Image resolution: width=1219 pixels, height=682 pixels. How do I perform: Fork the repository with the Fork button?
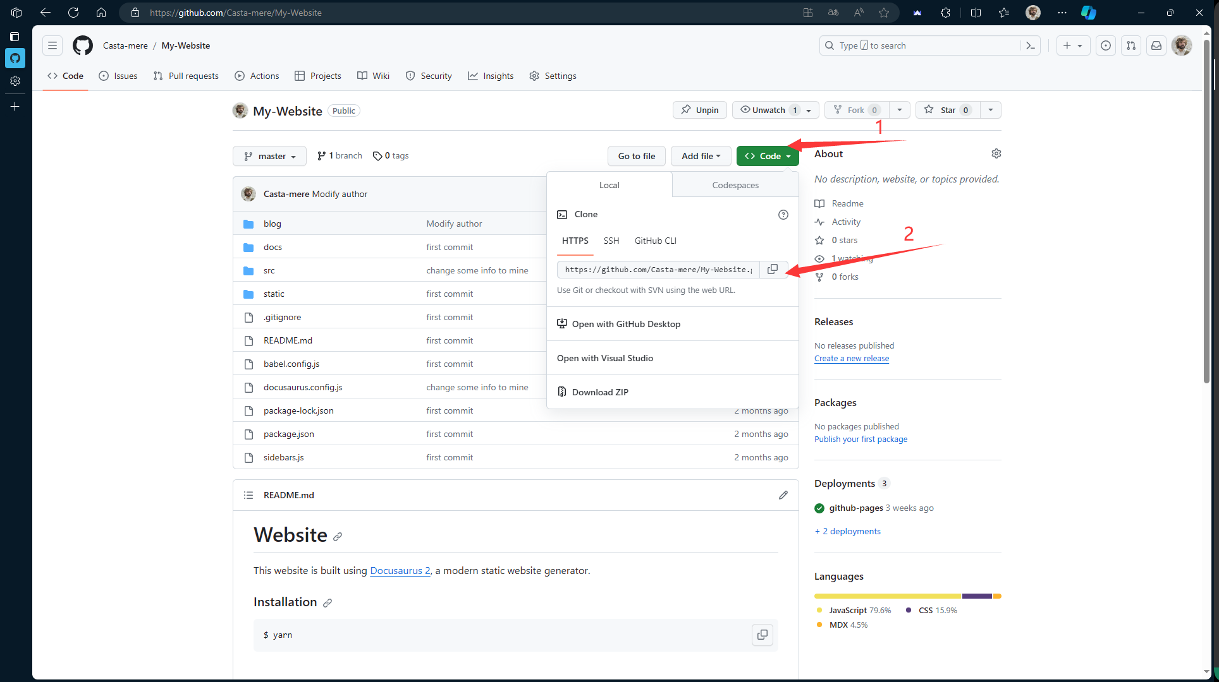click(x=857, y=110)
